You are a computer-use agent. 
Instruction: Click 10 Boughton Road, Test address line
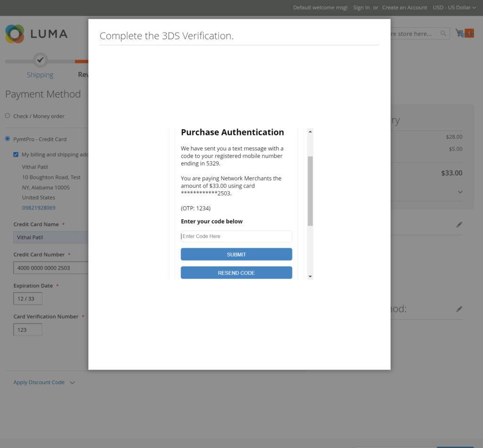coord(51,178)
